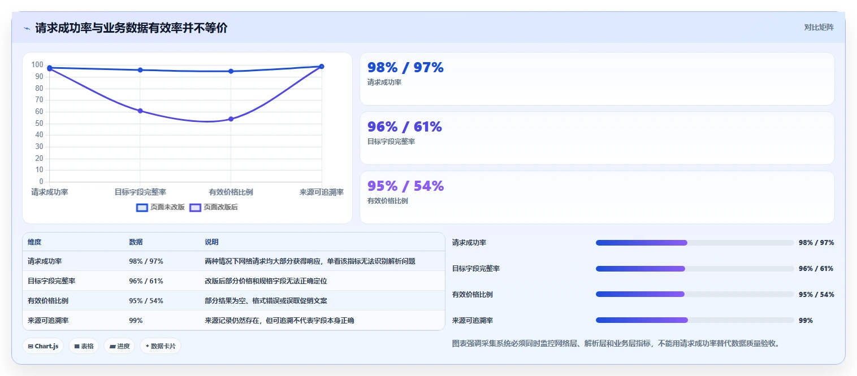Click the 数据卡片 tag chip
Viewport: 857px width, 376px height.
[161, 346]
